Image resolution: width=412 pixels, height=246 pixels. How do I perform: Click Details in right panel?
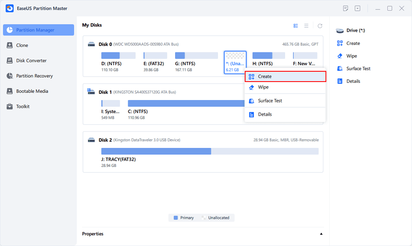tap(353, 81)
